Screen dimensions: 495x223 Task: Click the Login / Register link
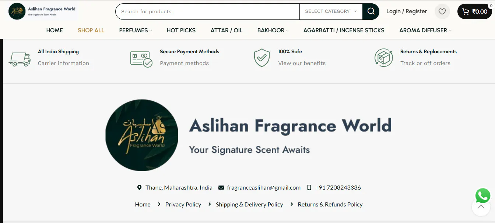pos(407,11)
